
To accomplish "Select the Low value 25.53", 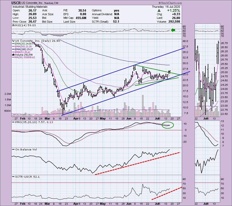I will tap(32, 18).
